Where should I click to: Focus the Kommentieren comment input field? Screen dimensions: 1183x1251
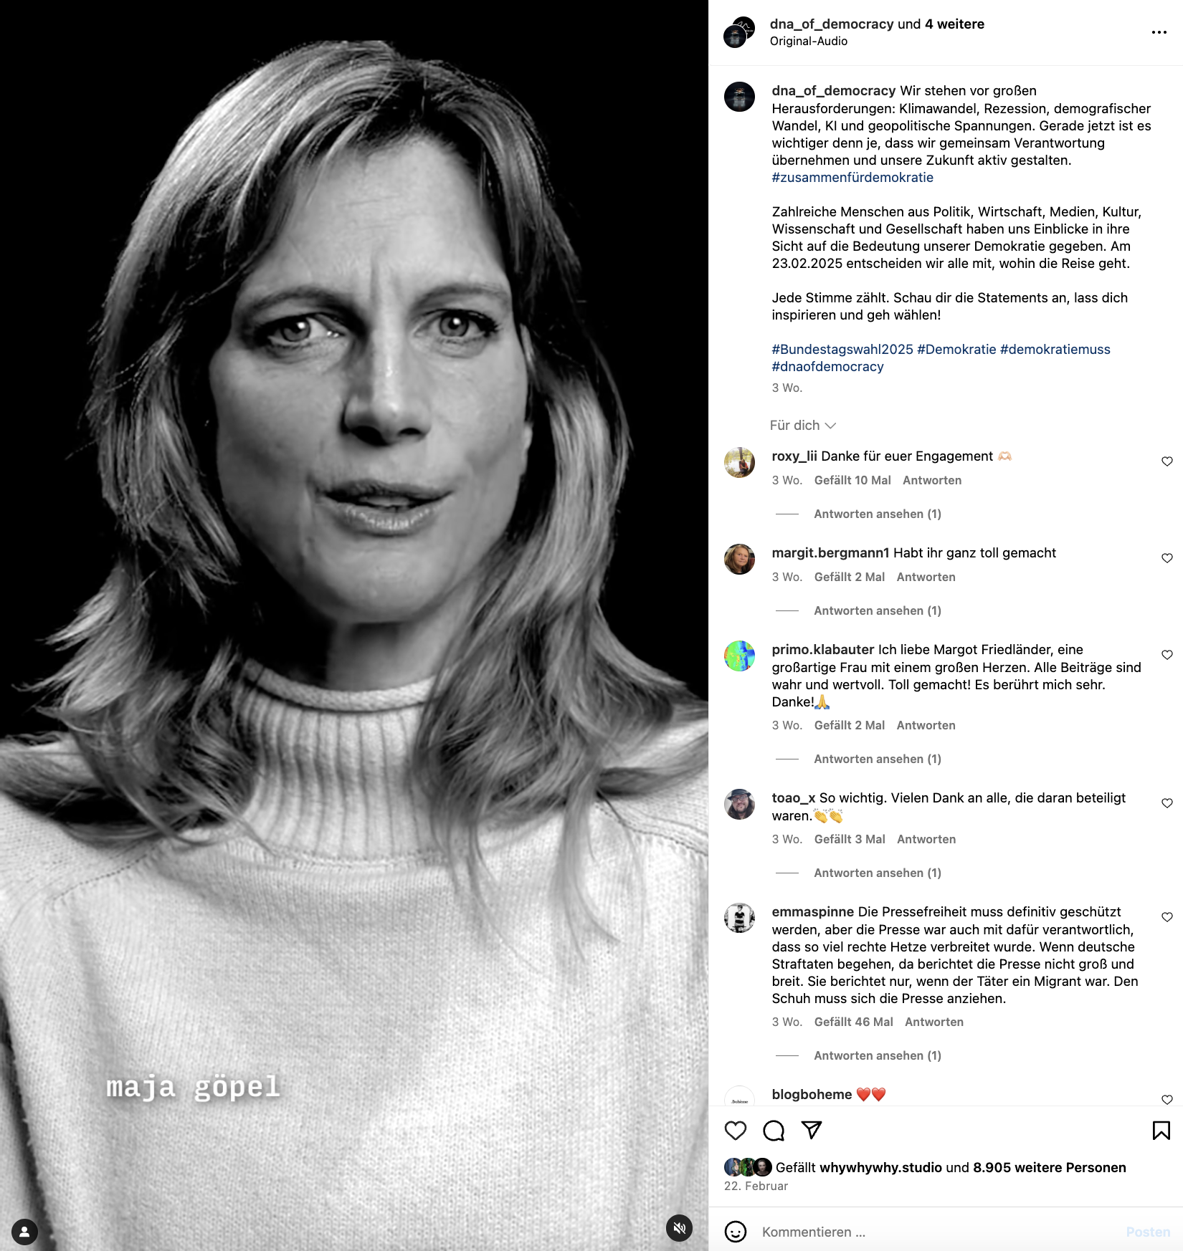click(x=939, y=1232)
